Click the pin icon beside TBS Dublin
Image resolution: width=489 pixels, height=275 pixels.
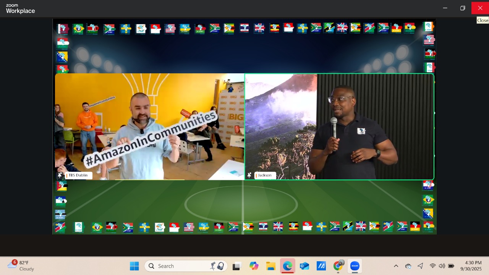[60, 175]
